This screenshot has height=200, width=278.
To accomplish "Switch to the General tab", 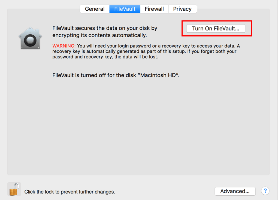I will point(95,9).
